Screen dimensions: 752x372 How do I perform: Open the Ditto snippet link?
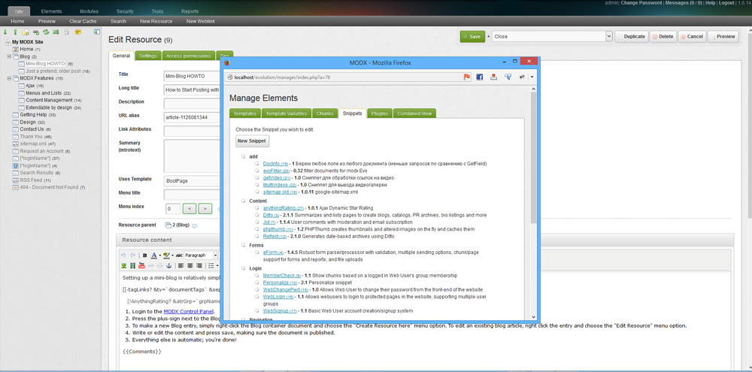pyautogui.click(x=268, y=215)
